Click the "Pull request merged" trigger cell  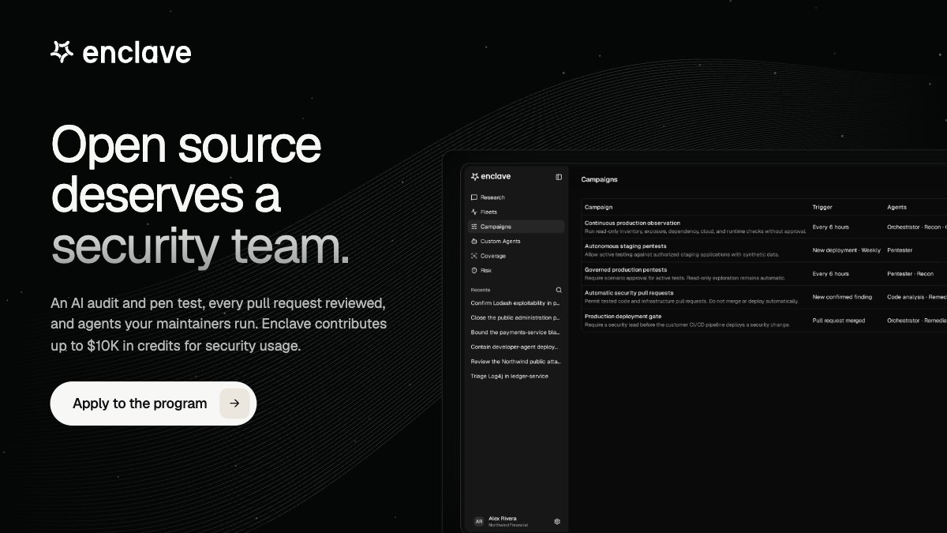(x=839, y=320)
